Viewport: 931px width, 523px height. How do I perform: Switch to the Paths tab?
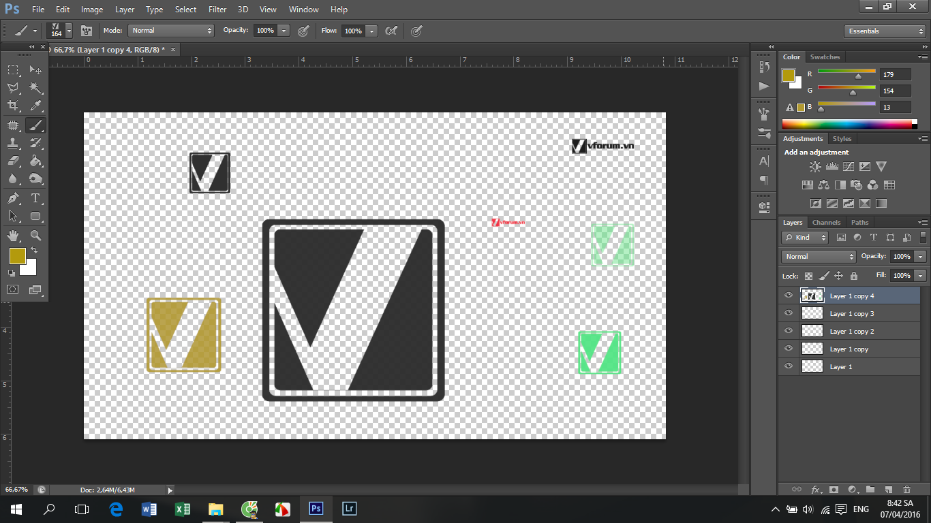(x=860, y=223)
